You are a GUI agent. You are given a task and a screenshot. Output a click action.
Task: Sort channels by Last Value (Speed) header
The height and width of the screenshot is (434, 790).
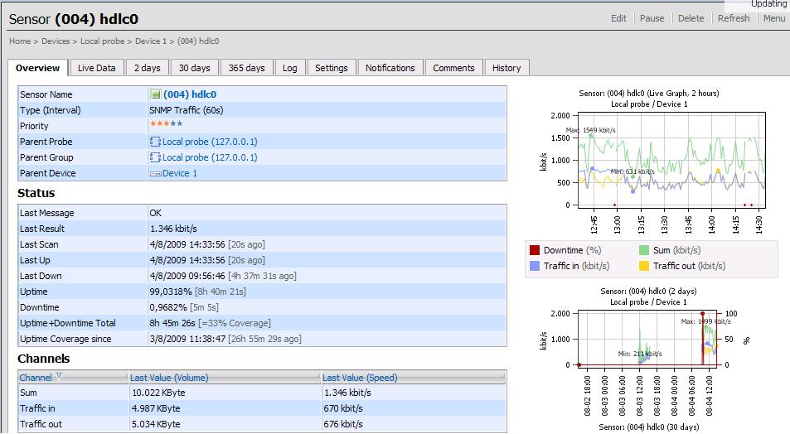click(x=360, y=378)
